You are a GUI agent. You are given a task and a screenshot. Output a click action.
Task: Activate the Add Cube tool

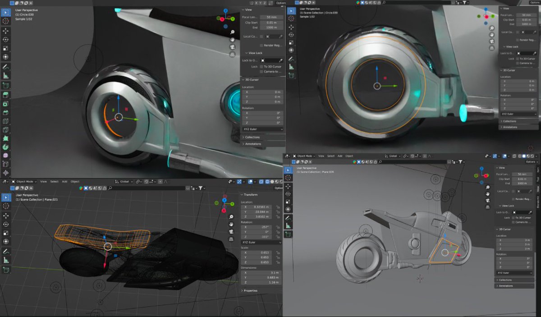pos(6,85)
